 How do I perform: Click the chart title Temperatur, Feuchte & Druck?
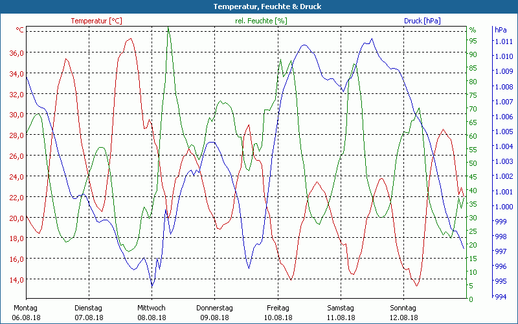click(x=258, y=6)
